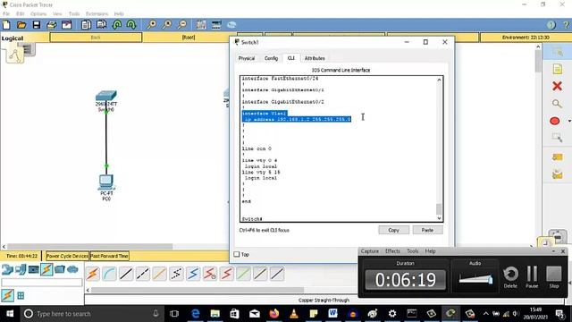The width and height of the screenshot is (572, 322).
Task: Save the current network file
Action: [37, 25]
